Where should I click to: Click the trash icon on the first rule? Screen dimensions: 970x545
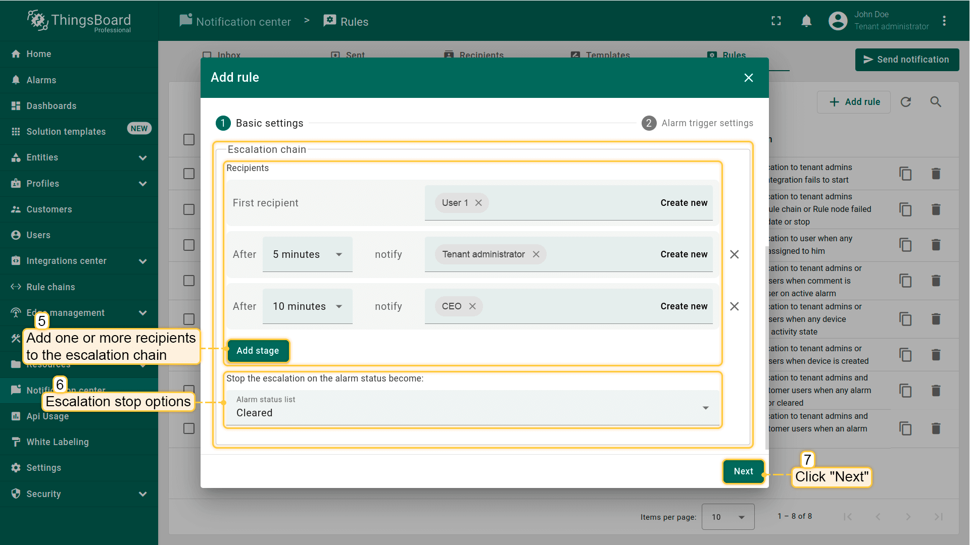[936, 174]
